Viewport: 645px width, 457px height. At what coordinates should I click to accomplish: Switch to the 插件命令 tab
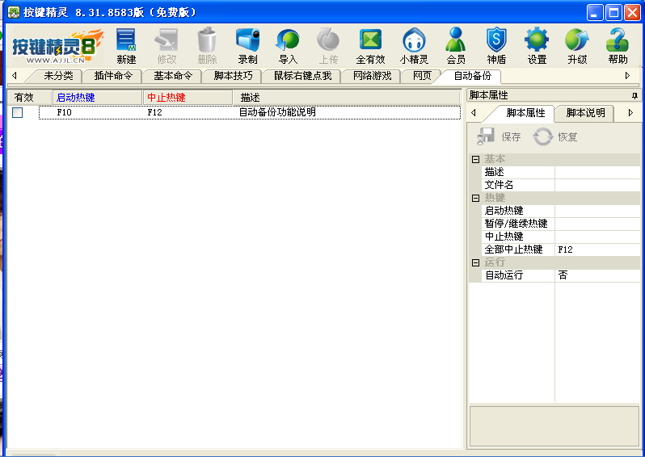click(113, 76)
